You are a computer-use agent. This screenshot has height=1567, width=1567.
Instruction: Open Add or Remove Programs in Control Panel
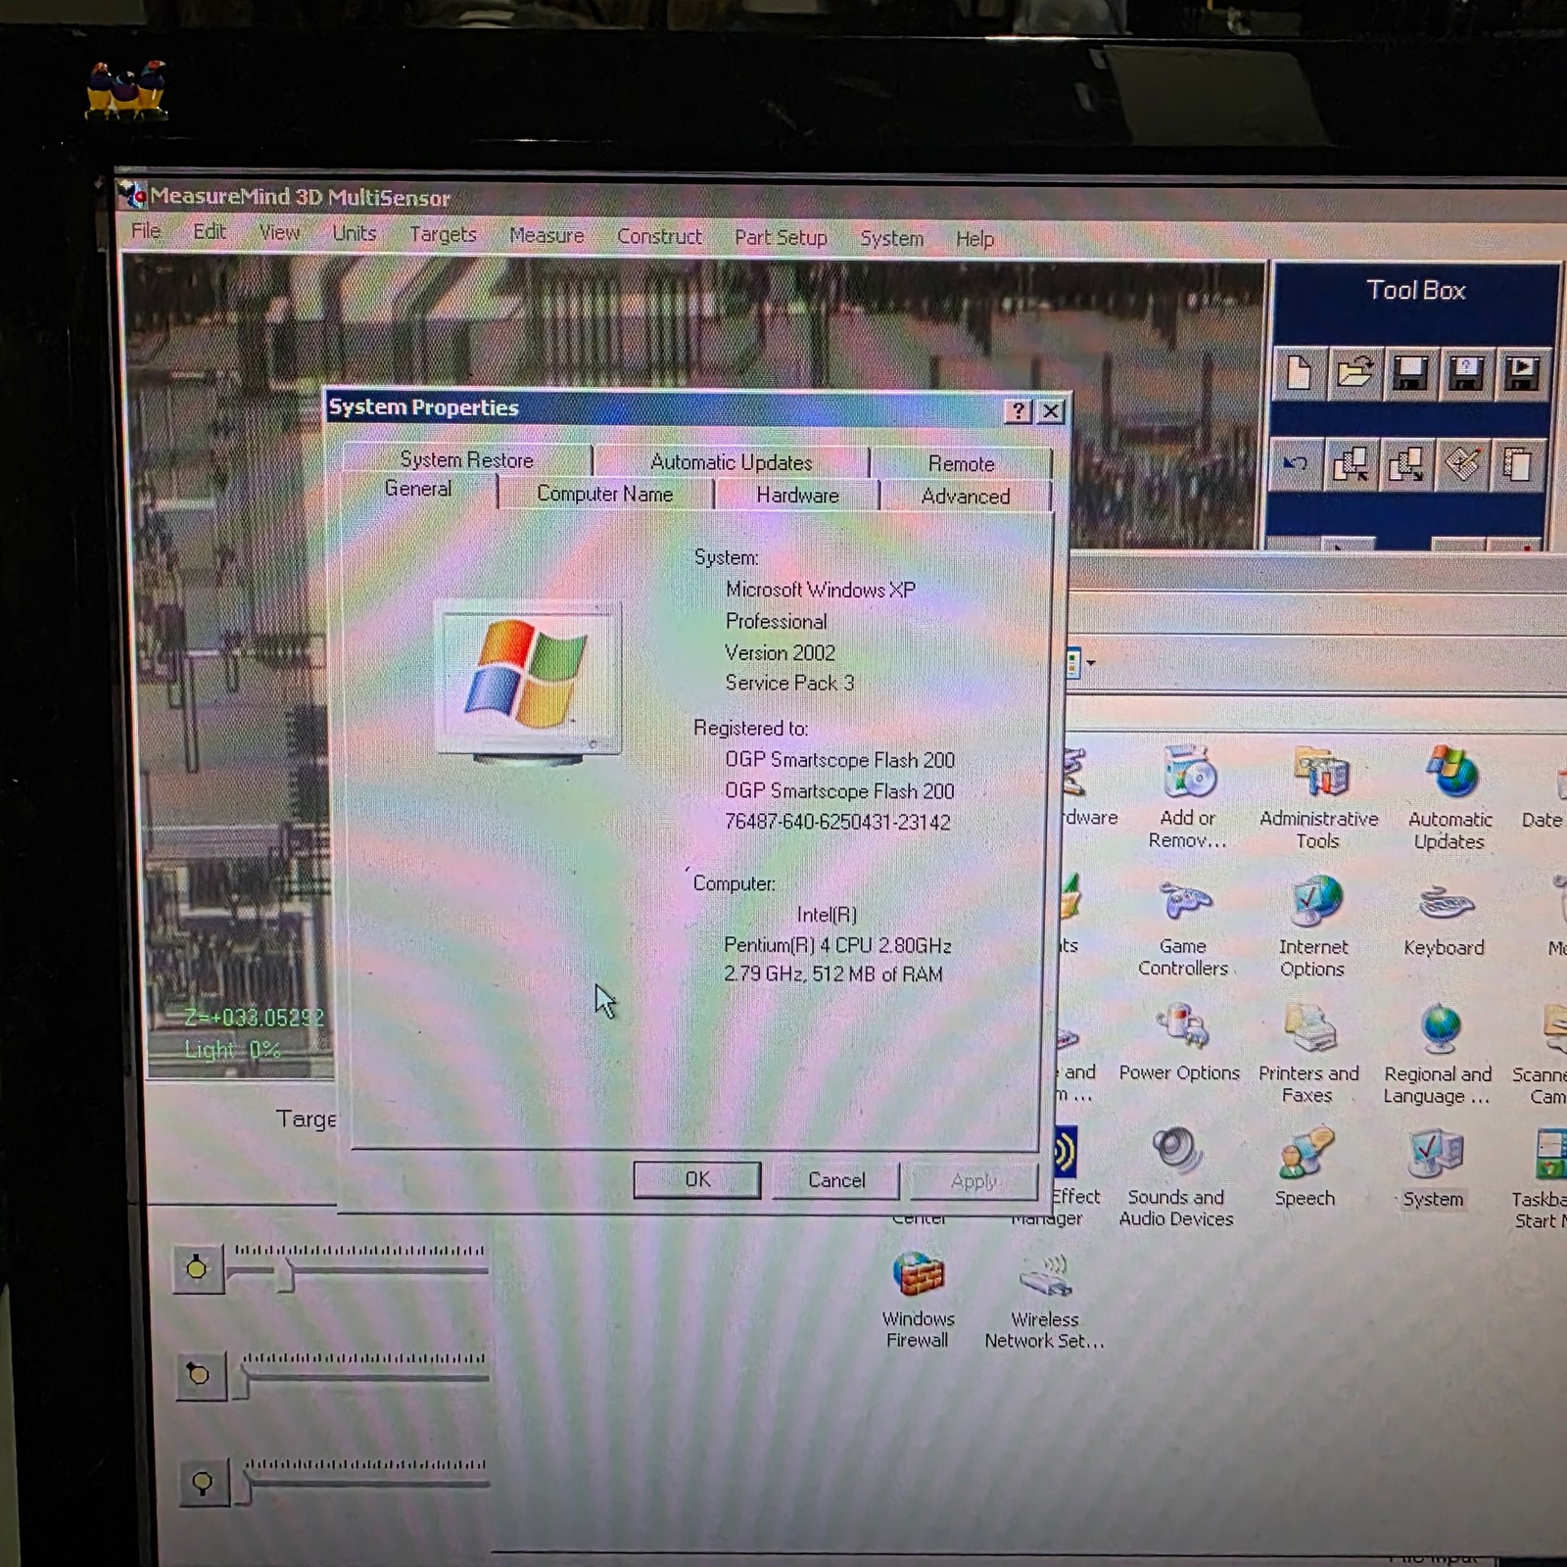pyautogui.click(x=1188, y=797)
